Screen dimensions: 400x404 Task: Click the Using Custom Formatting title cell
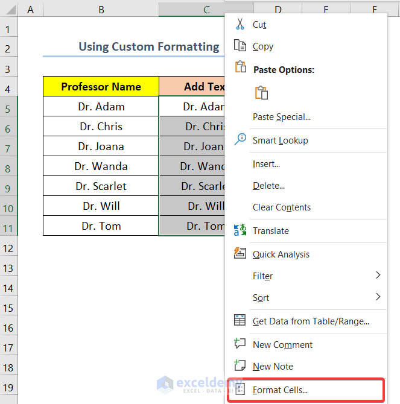134,47
